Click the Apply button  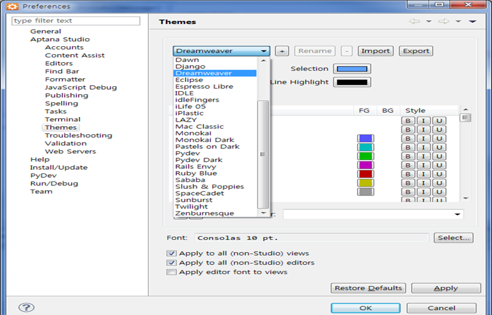[446, 288]
